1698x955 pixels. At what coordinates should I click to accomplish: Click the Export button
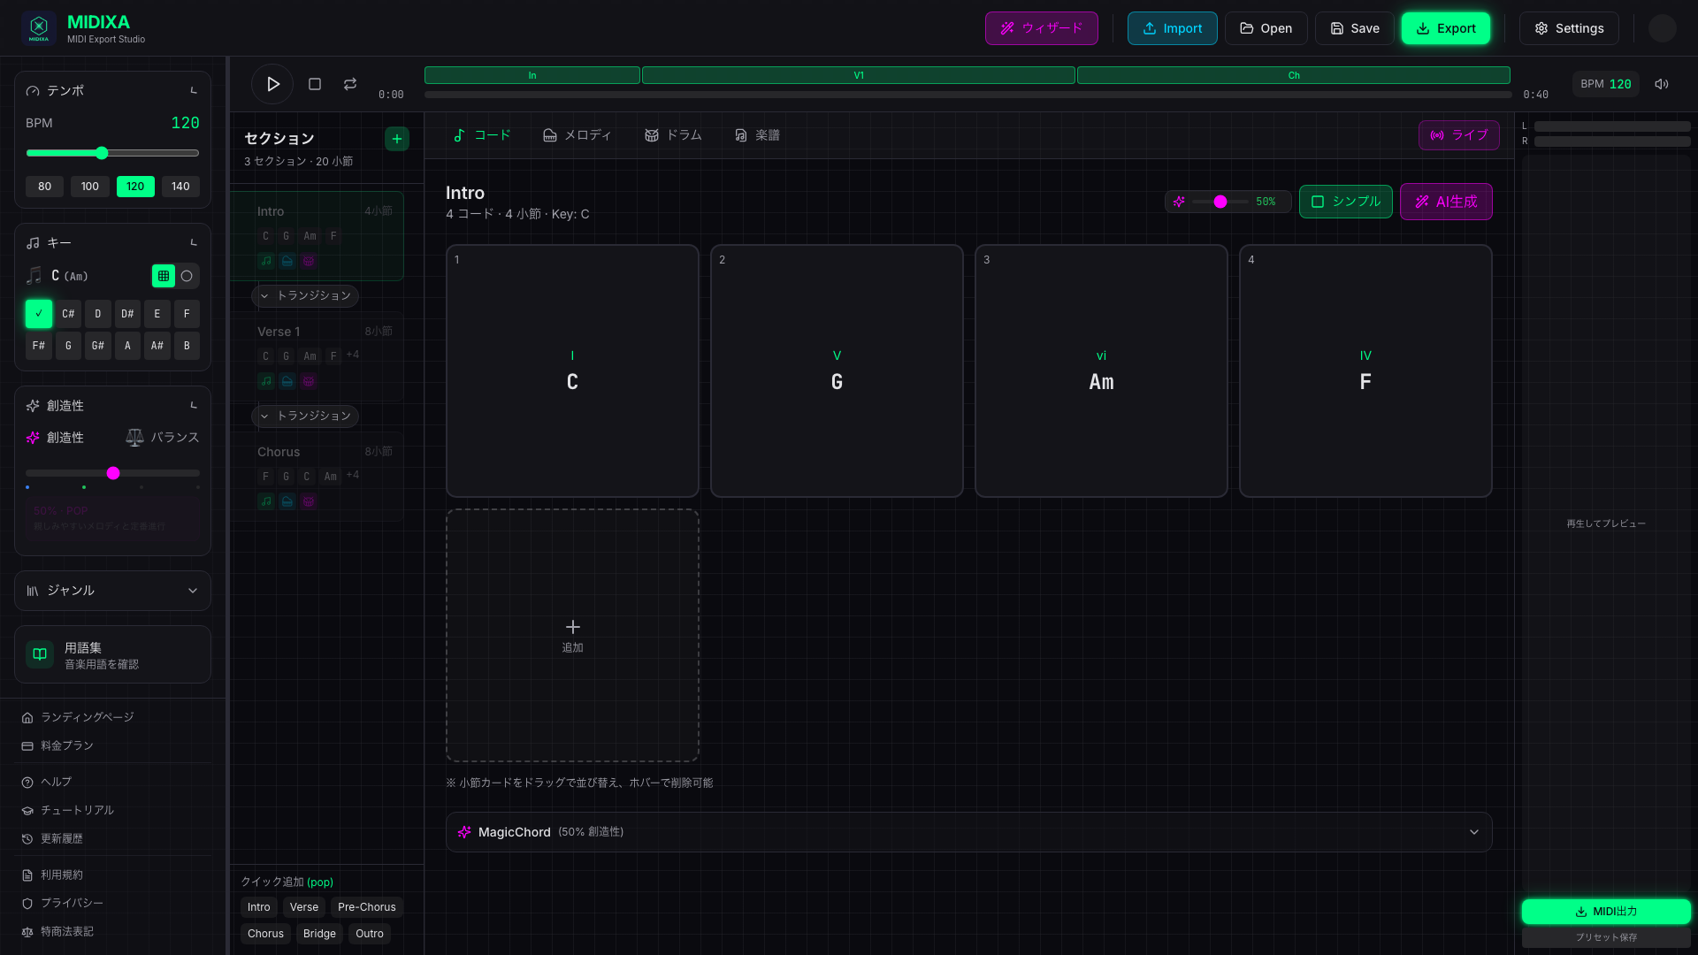[1445, 28]
